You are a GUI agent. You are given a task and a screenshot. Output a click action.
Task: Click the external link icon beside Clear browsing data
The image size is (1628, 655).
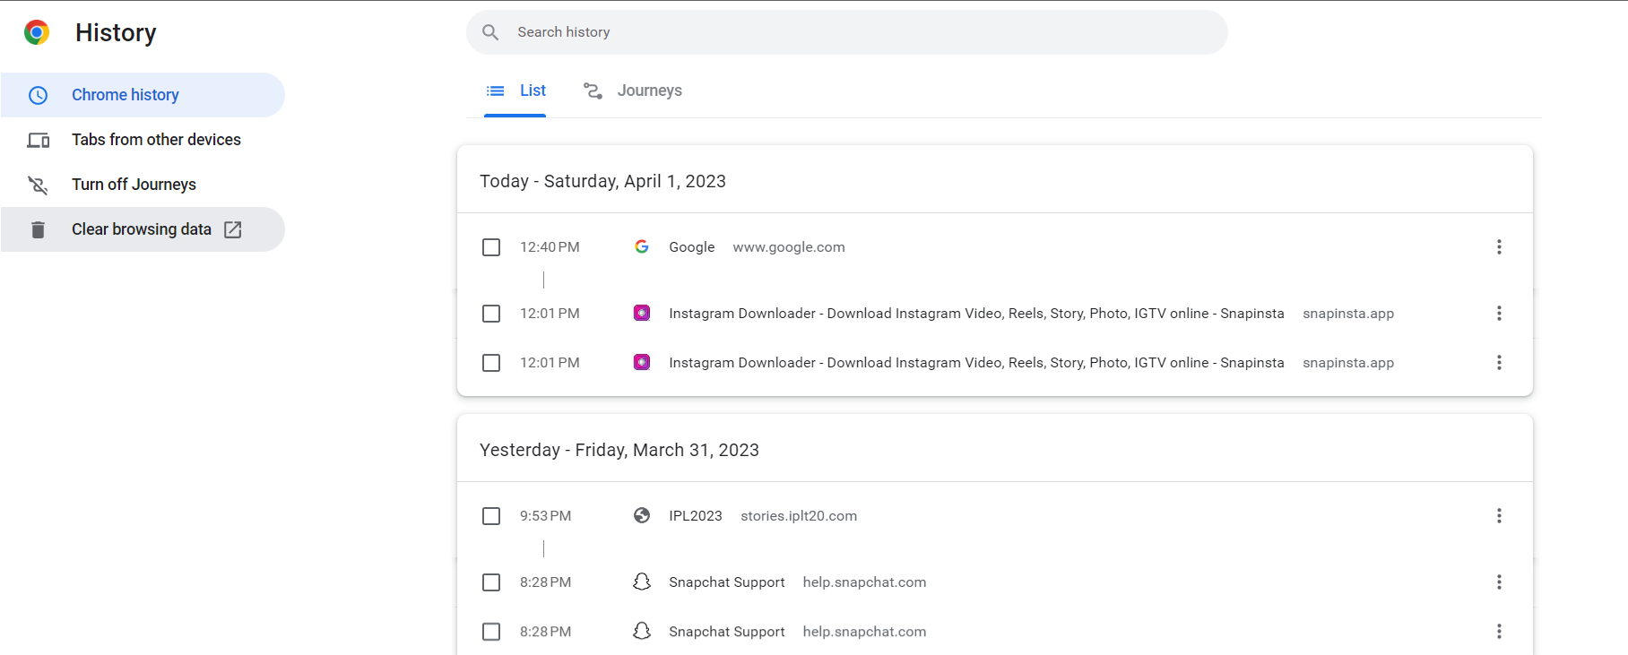(233, 229)
